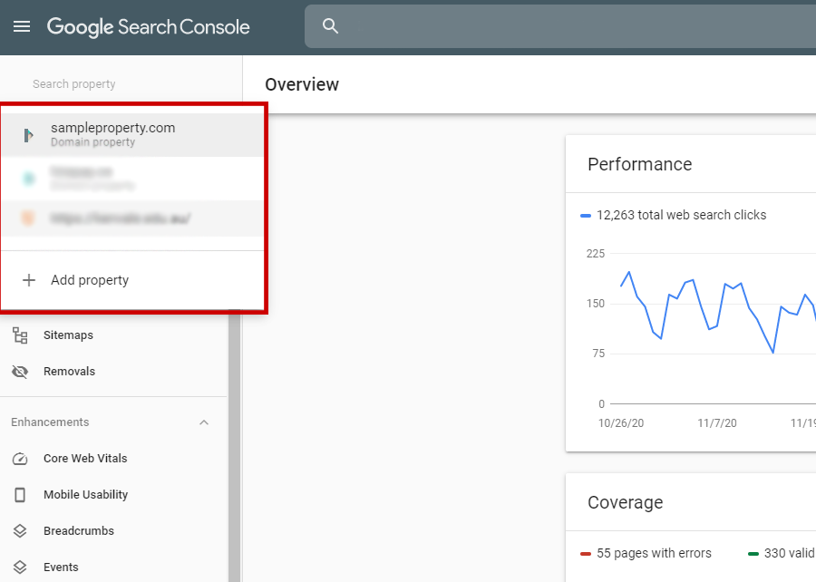The height and width of the screenshot is (582, 816).
Task: Open the Performance card title
Action: (639, 164)
